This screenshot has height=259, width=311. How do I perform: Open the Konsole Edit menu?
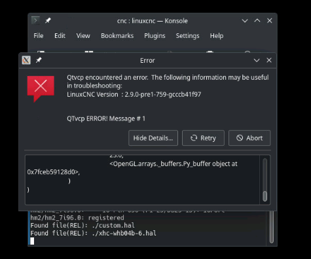point(60,36)
